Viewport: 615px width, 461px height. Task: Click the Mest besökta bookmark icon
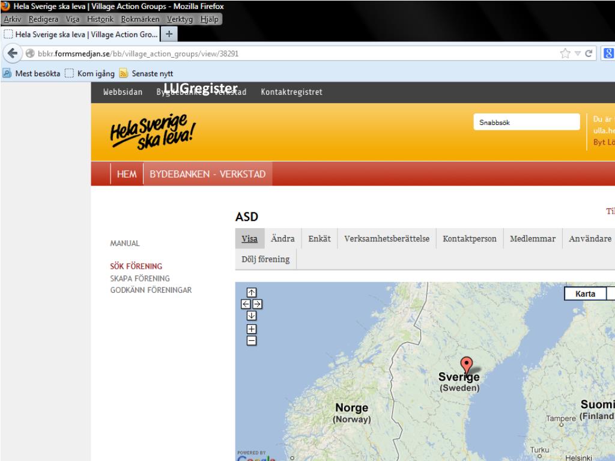click(7, 73)
